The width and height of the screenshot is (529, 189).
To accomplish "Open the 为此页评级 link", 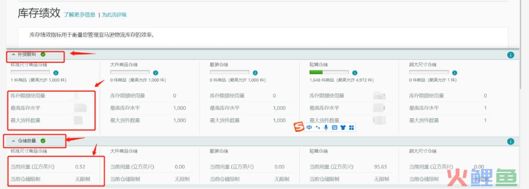I will 114,15.
